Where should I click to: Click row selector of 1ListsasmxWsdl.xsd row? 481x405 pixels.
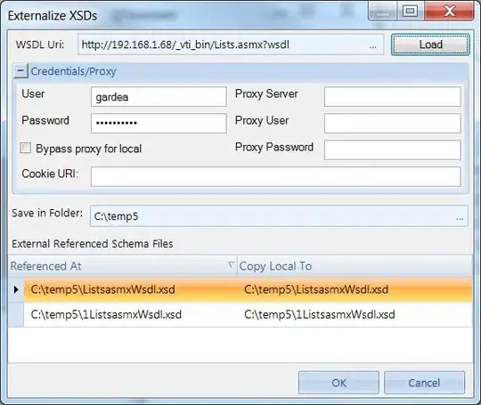point(16,314)
